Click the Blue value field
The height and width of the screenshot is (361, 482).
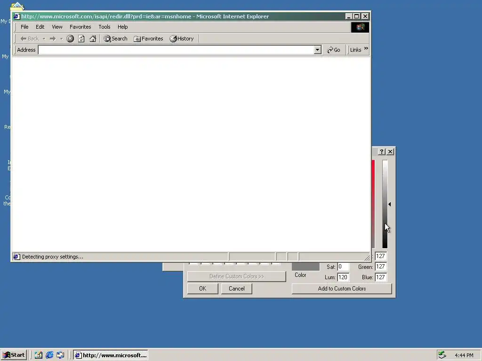[x=380, y=277]
